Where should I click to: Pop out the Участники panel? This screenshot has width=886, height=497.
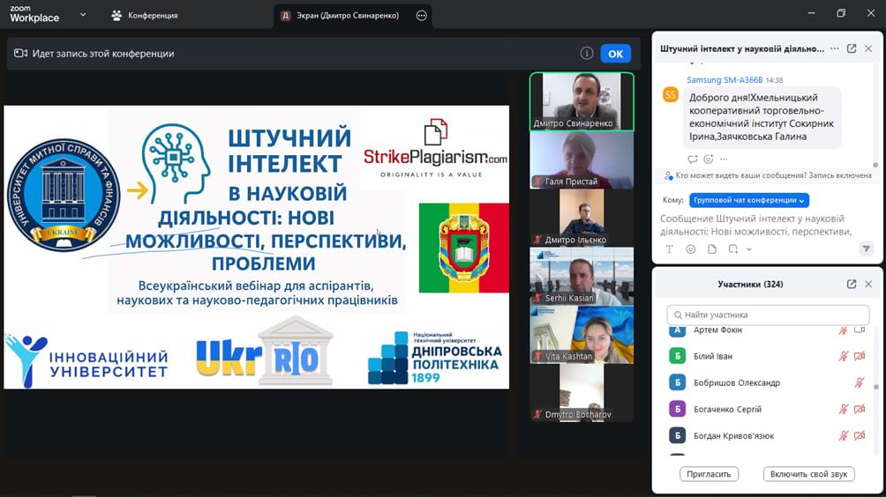tap(852, 285)
